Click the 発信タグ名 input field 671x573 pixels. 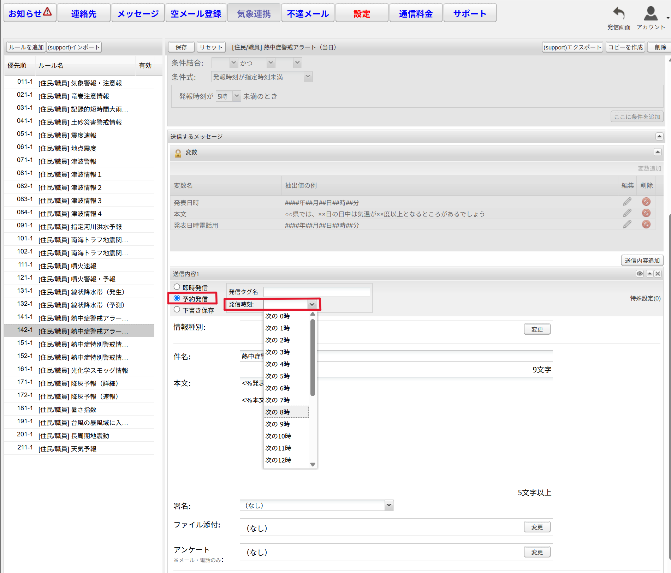(x=316, y=292)
